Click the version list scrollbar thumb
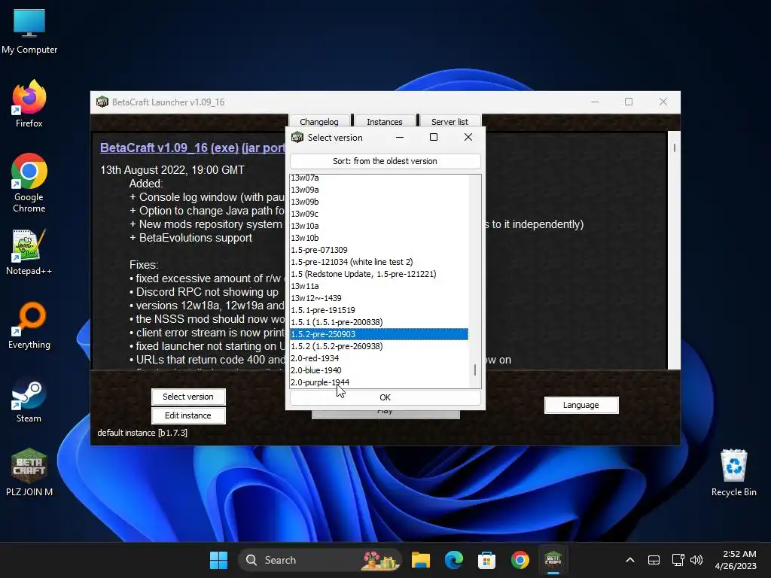This screenshot has height=578, width=771. [x=474, y=370]
